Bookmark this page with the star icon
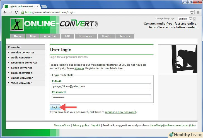 [192, 12]
